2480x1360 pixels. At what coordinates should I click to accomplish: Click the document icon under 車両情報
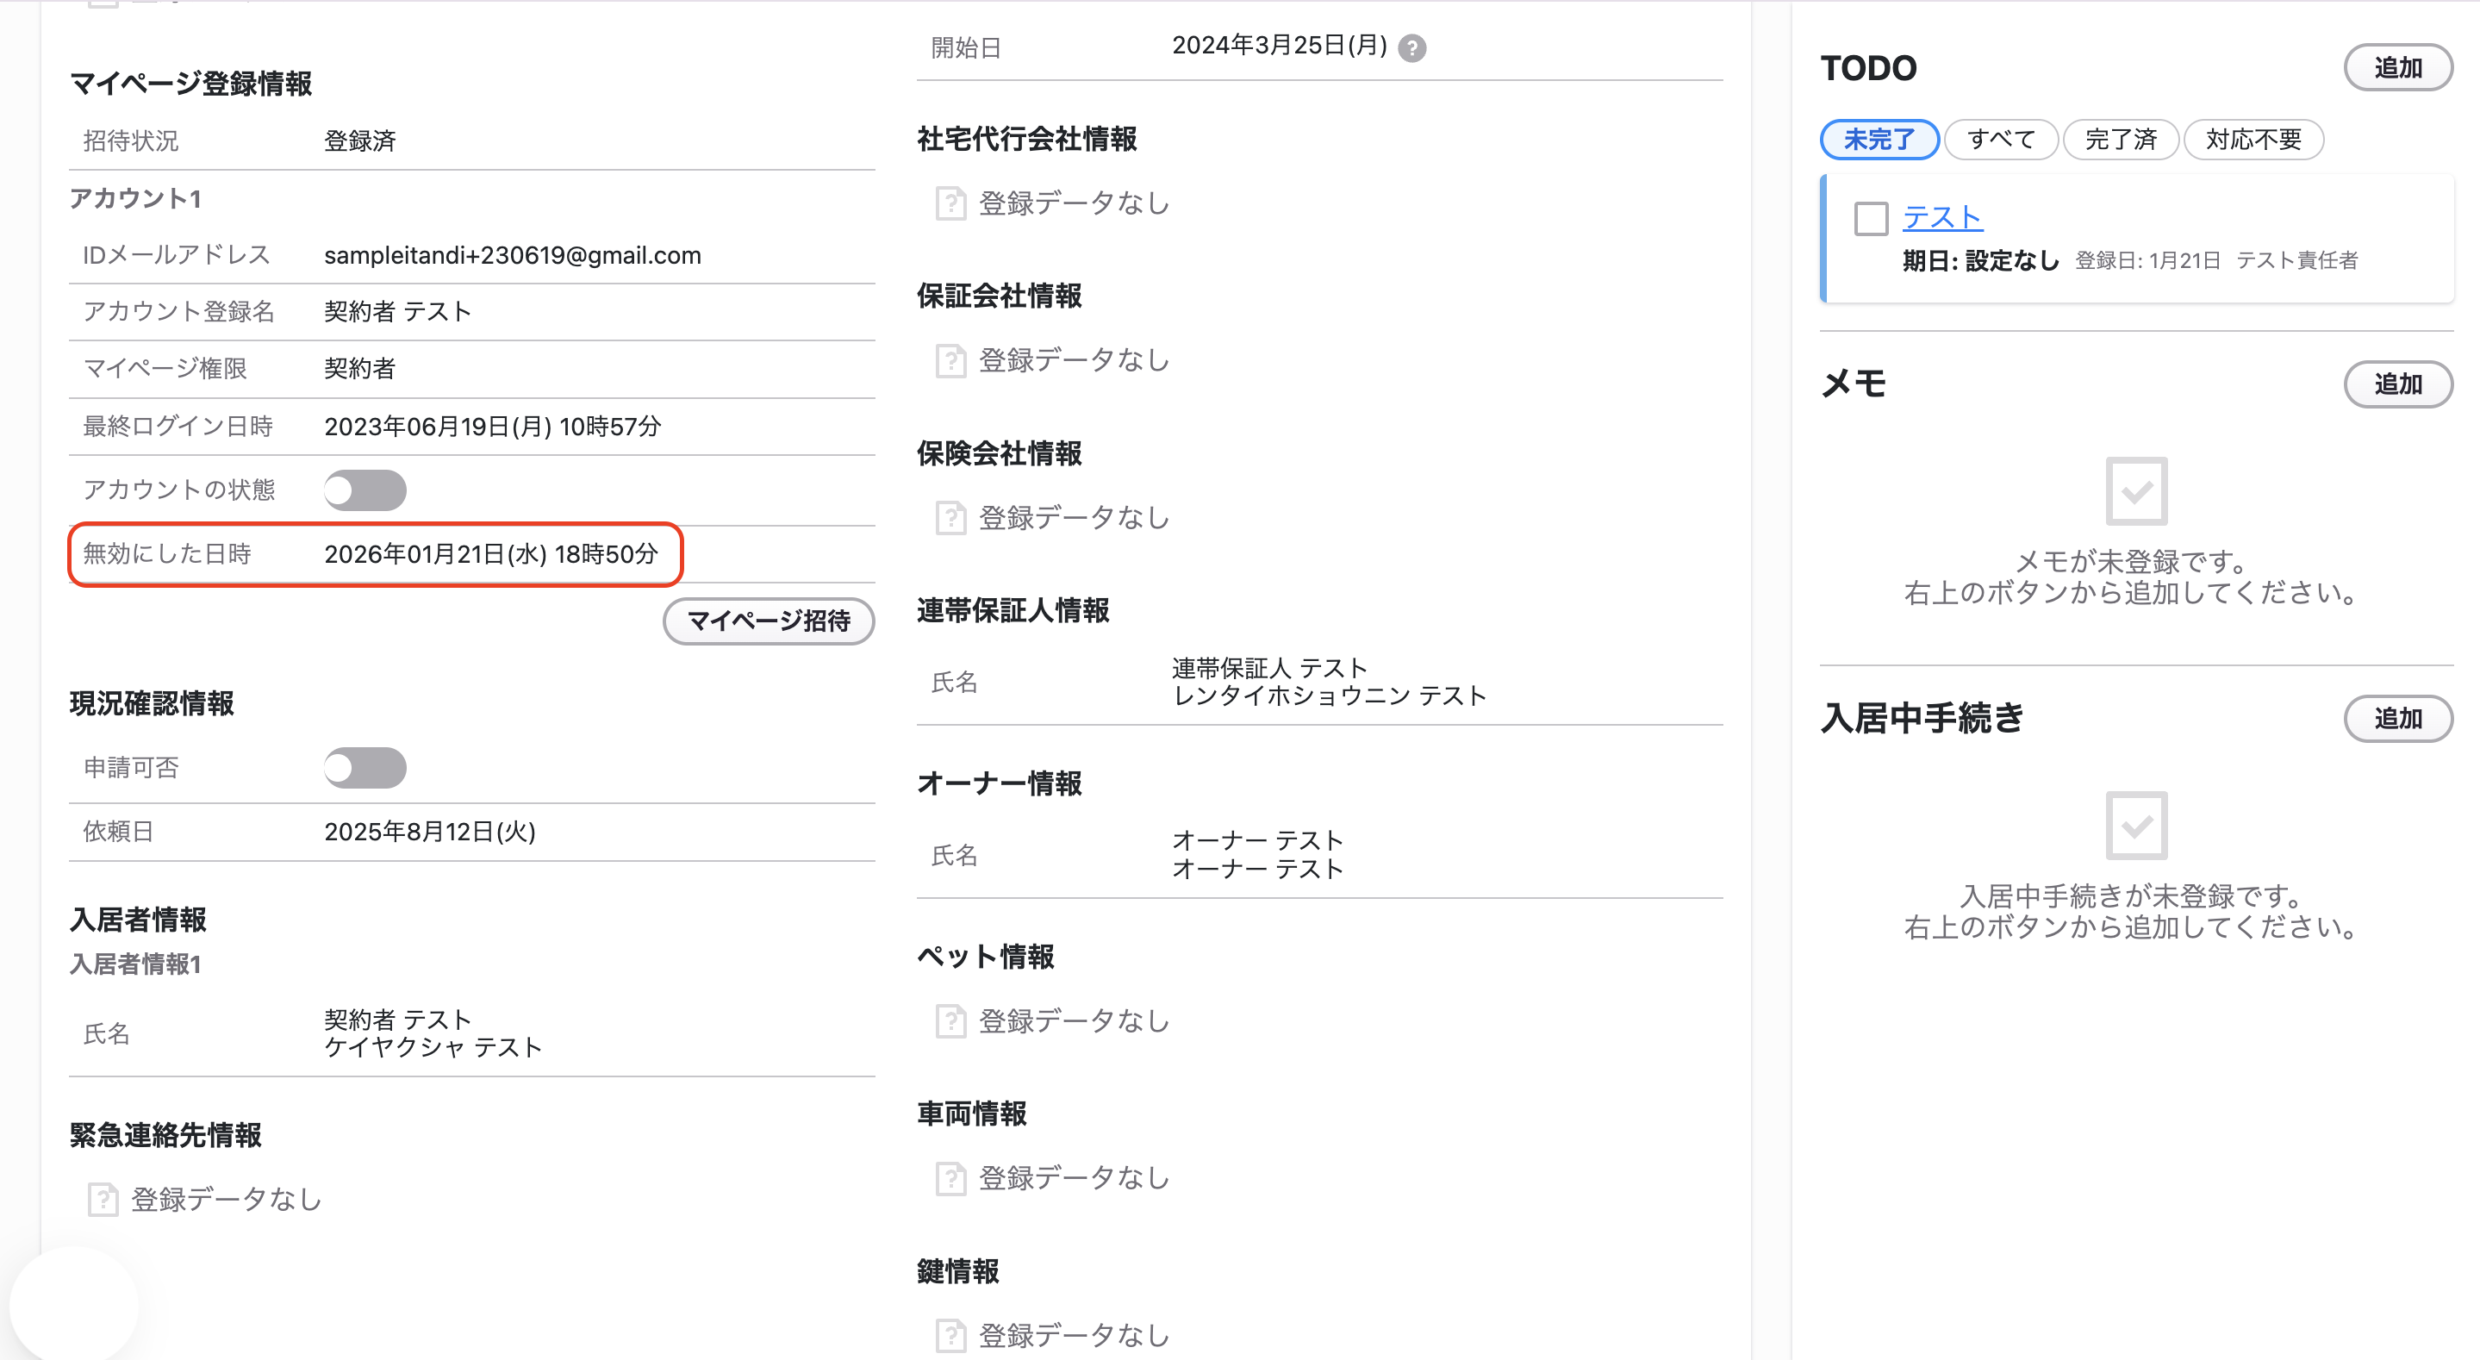[950, 1177]
